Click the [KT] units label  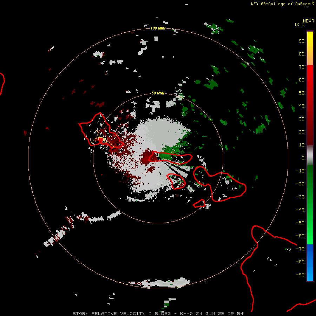[300, 24]
